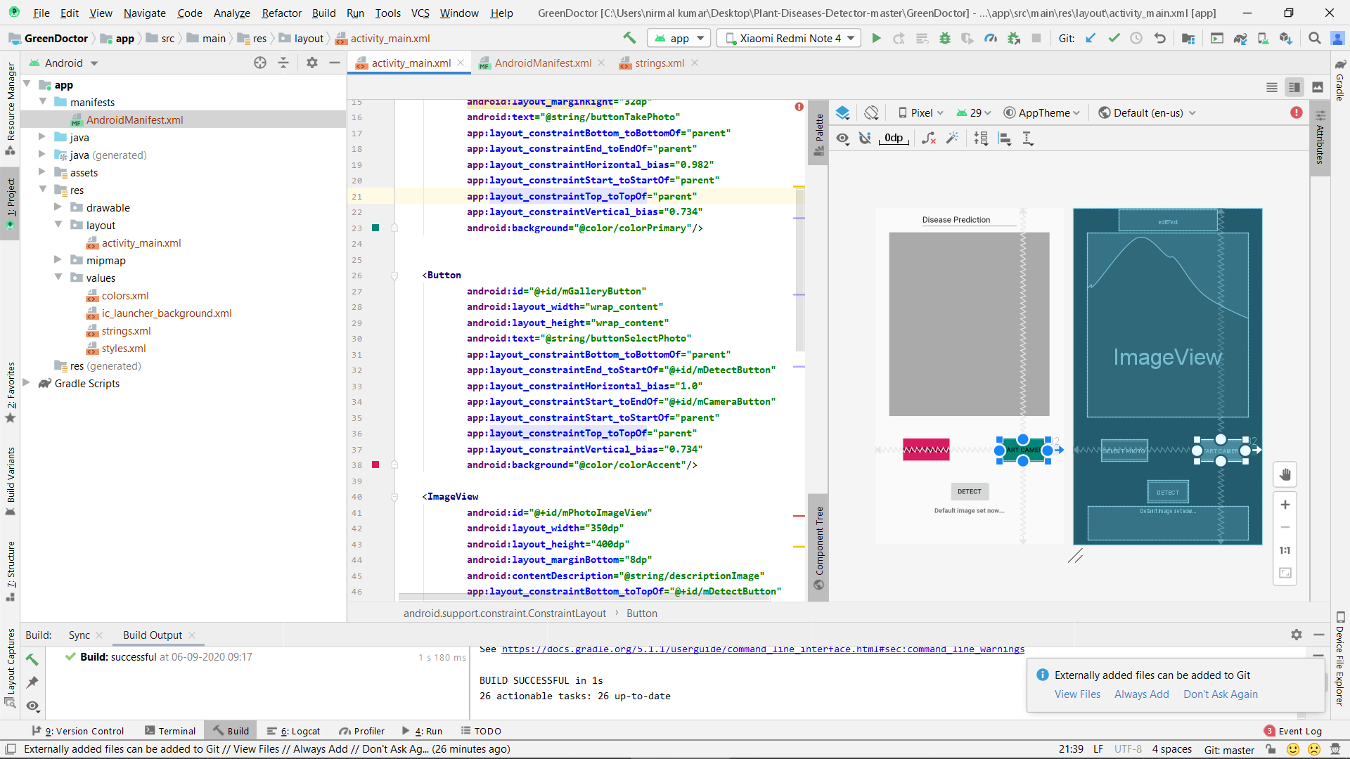Click the Debug app bug icon
1350x759 pixels.
click(x=945, y=39)
